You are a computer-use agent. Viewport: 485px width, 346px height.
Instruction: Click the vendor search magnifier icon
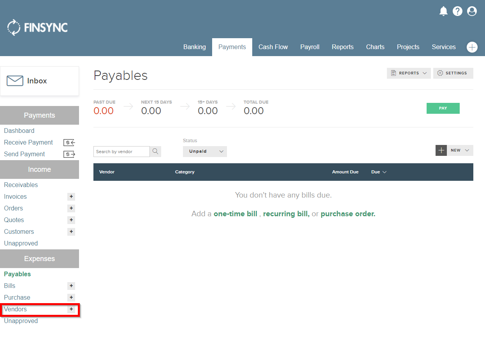tap(155, 152)
